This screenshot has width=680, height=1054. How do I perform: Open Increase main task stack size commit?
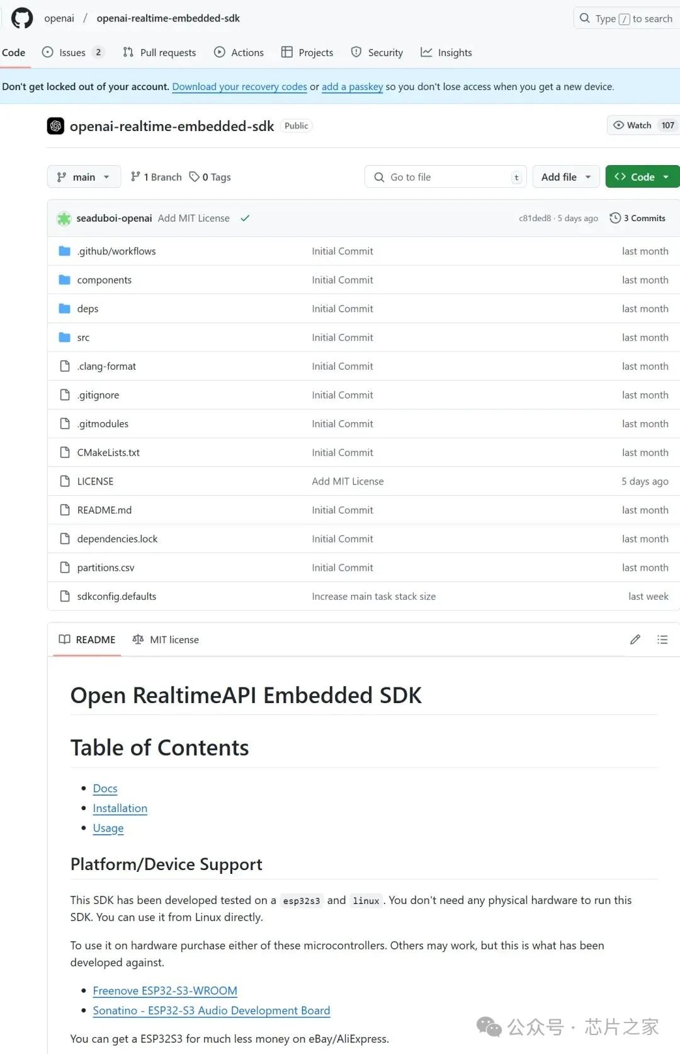[374, 596]
